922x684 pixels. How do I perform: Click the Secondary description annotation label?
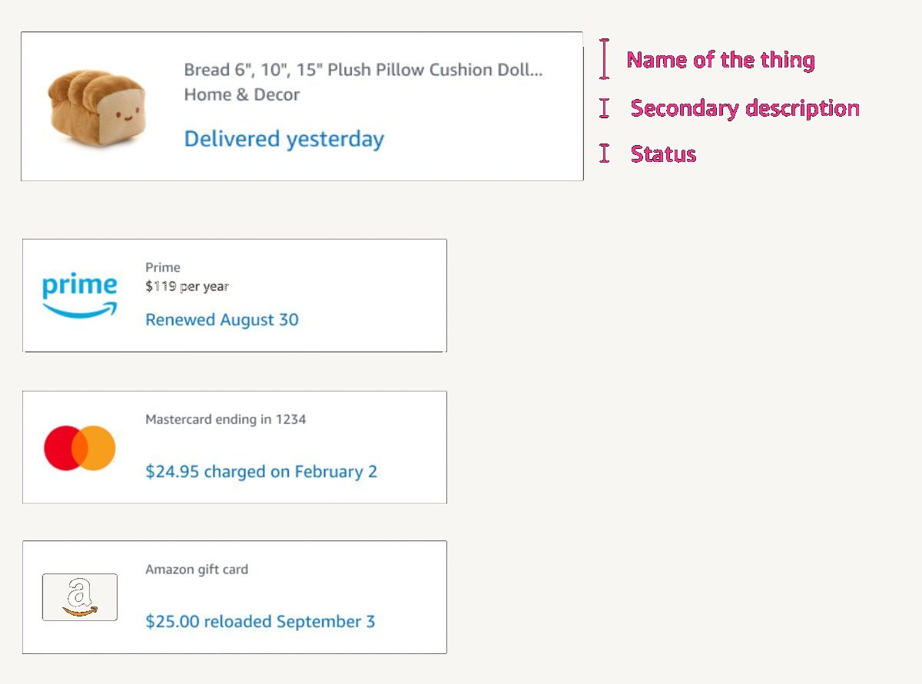tap(745, 108)
